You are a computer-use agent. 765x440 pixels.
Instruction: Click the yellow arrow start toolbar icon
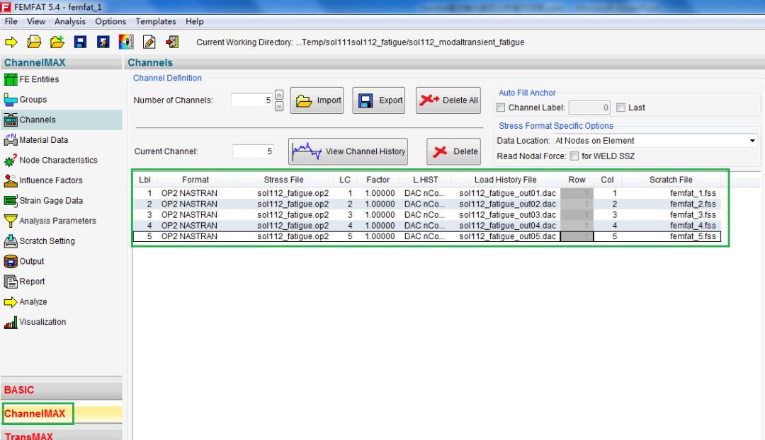[11, 42]
